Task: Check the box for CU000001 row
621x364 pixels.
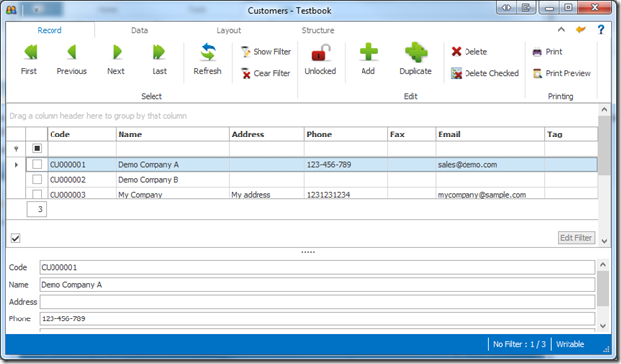Action: click(x=37, y=164)
